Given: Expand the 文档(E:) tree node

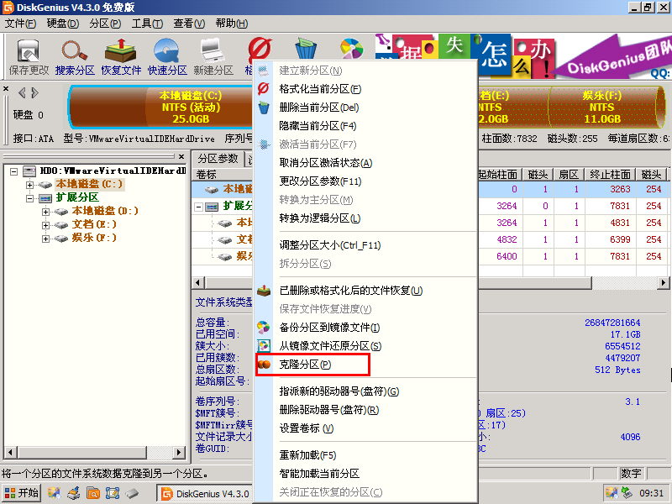Looking at the screenshot, I should pos(45,225).
